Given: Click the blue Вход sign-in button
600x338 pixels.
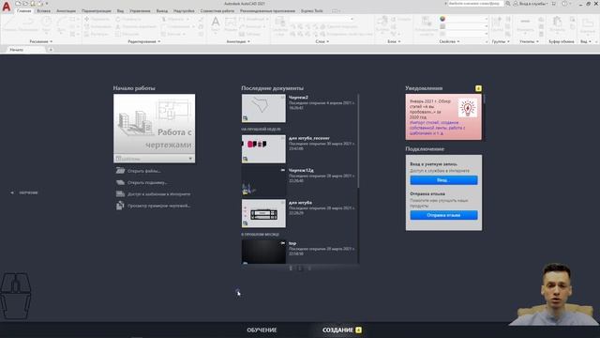Looking at the screenshot, I should coord(443,180).
